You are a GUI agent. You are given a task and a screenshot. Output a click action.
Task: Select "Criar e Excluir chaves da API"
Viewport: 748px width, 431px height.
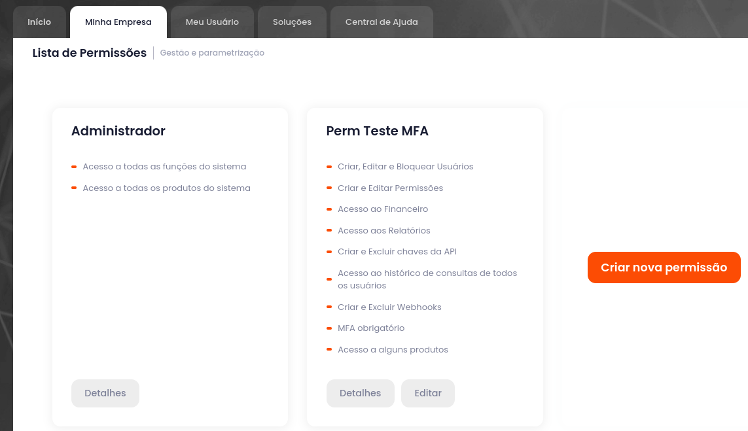click(x=397, y=252)
